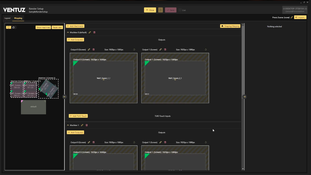Screen dimensions: 311x175
Task: Reset Machine 0 Output 1 size icon
Action: pyautogui.click(x=206, y=50)
